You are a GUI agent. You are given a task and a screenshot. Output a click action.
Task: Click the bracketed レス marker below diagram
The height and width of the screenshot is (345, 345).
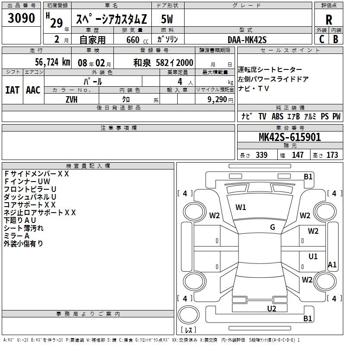188,331
